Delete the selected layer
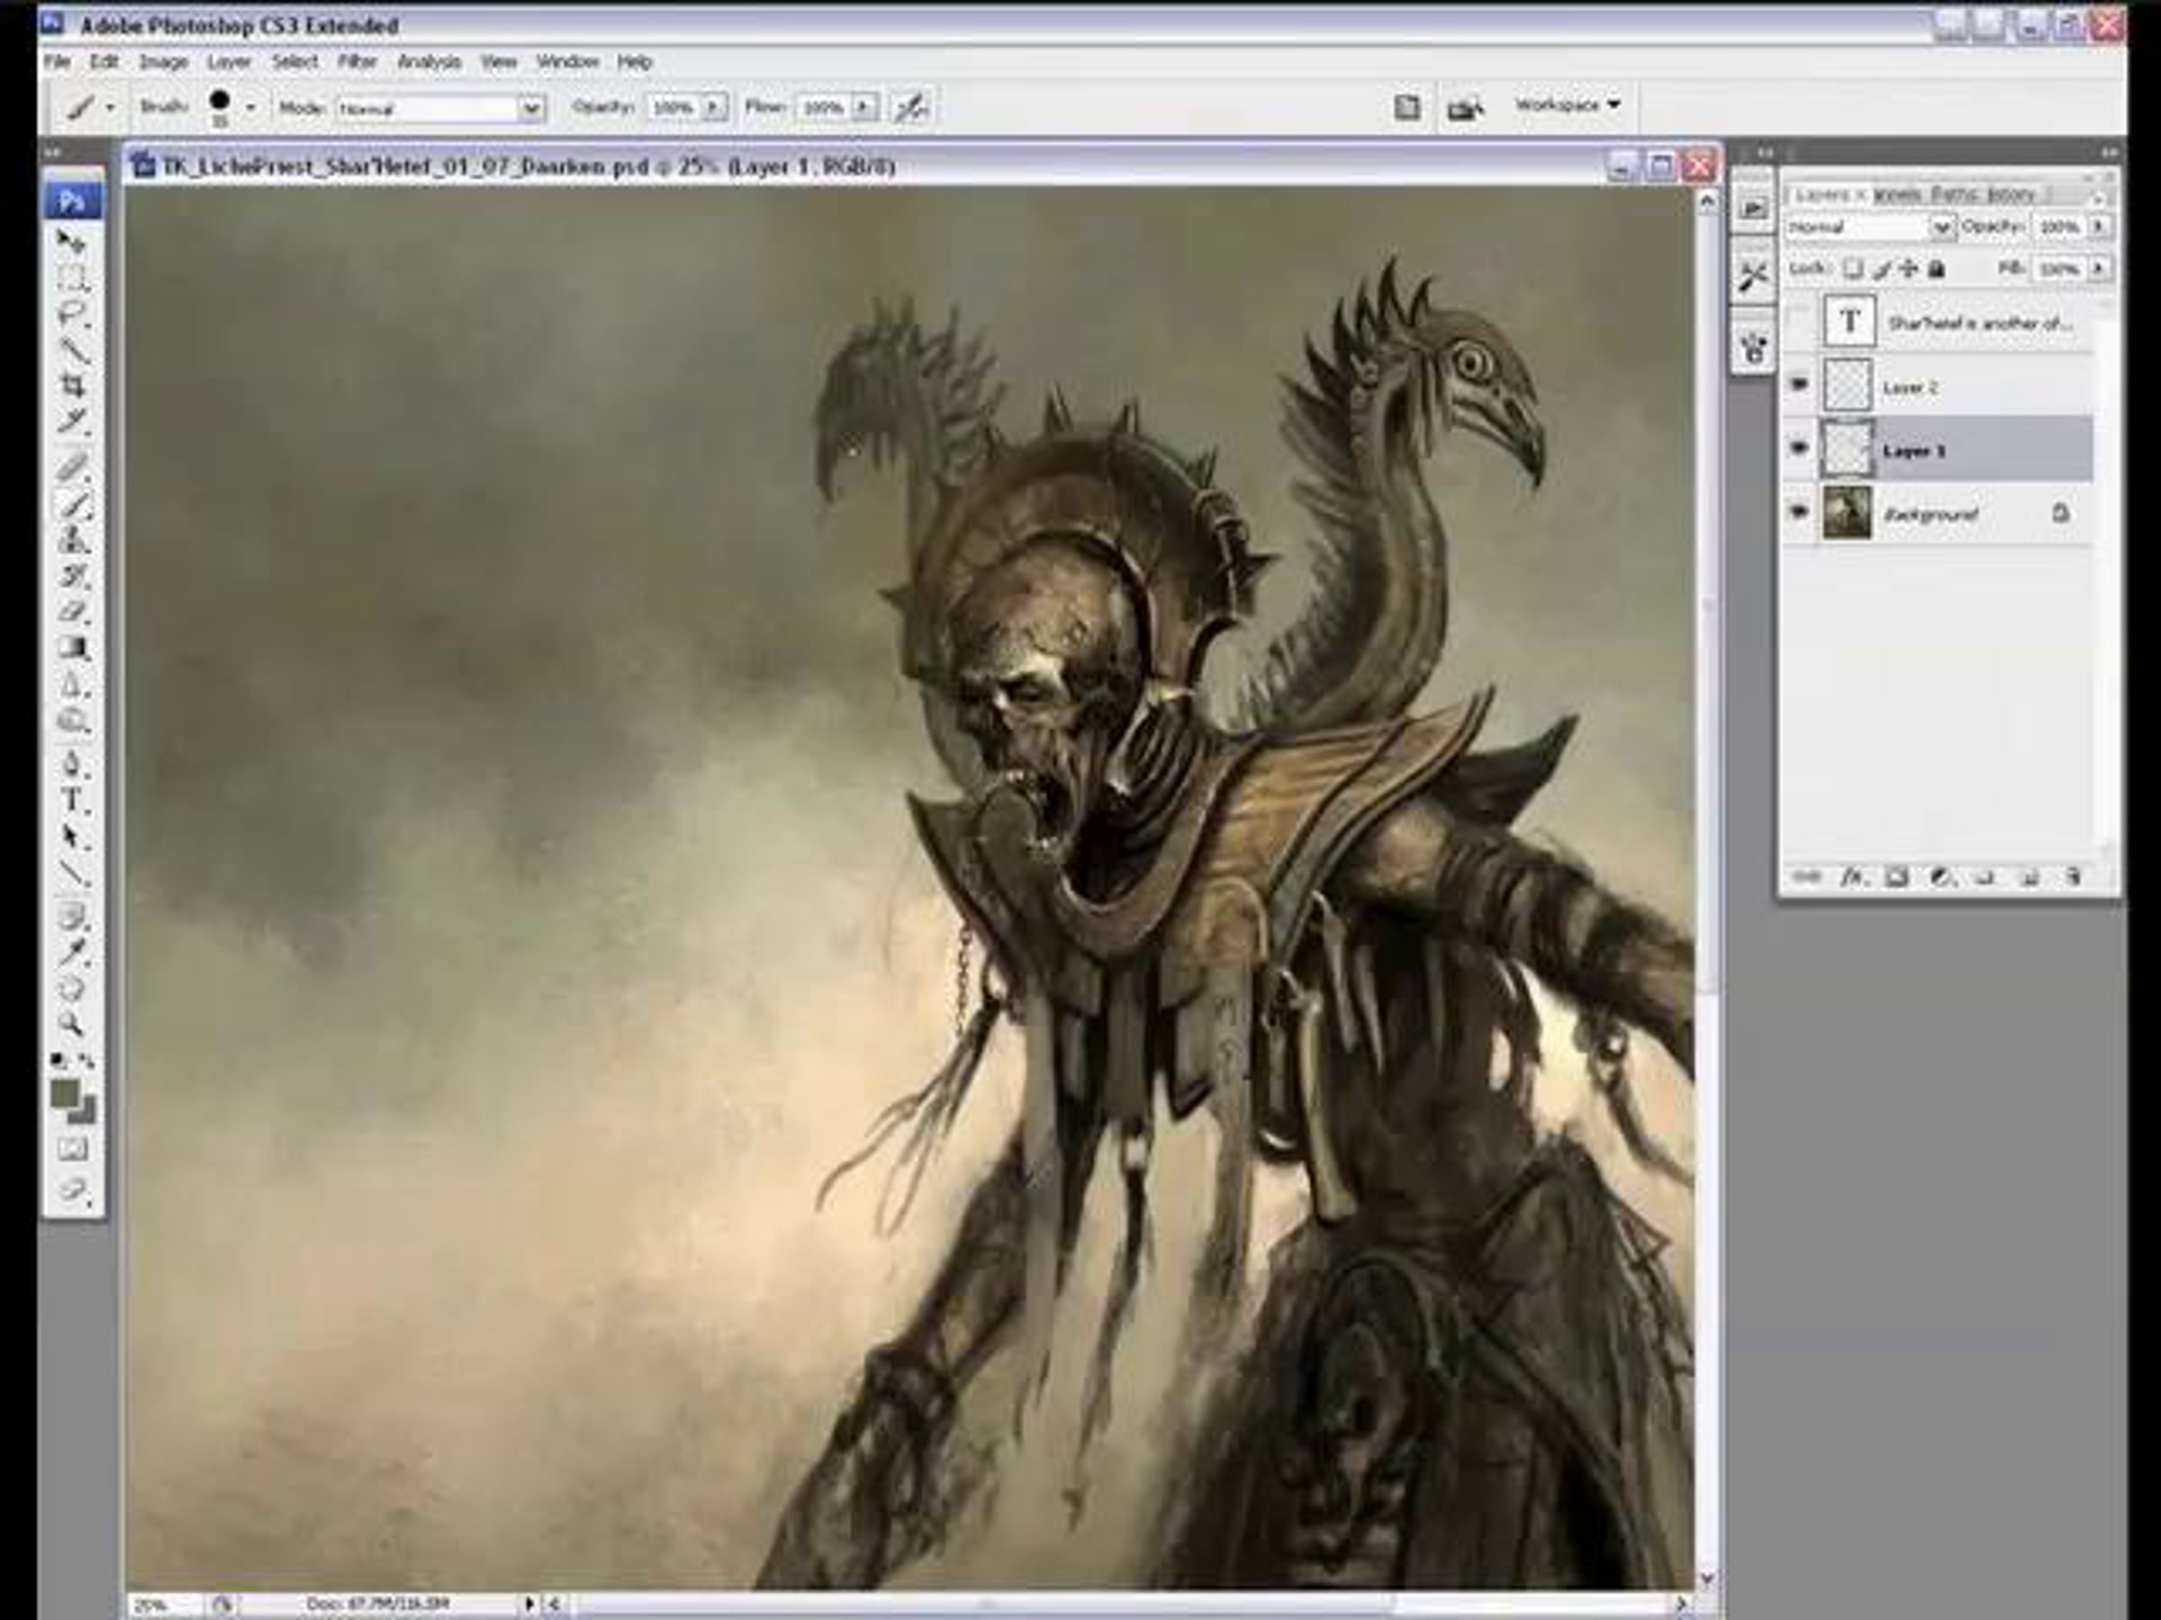 [2072, 877]
